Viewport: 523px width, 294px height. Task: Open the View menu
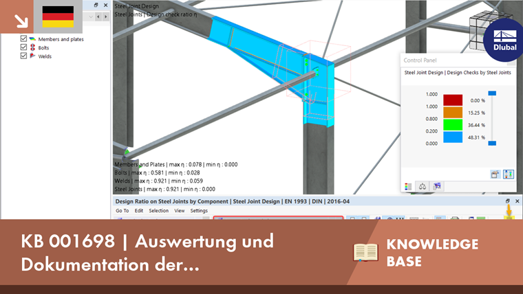[179, 211]
